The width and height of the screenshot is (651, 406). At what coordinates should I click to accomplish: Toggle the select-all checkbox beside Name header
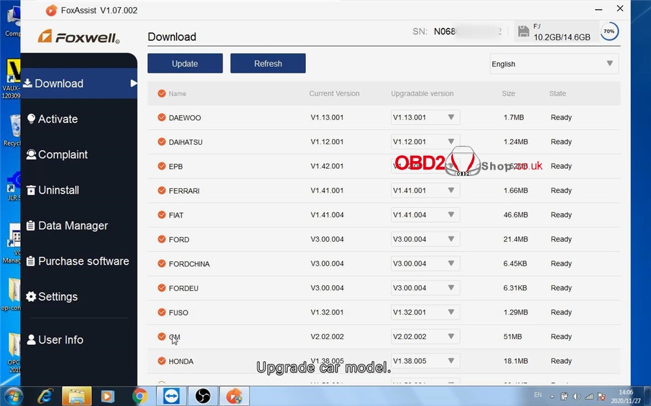161,94
